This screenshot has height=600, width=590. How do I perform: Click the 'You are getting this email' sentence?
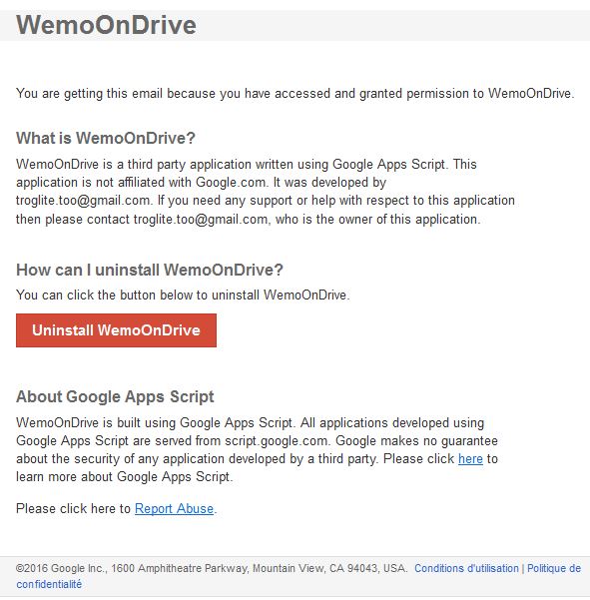coord(295,94)
